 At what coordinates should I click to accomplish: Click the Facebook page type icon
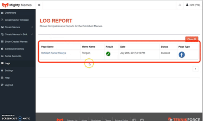[181, 55]
